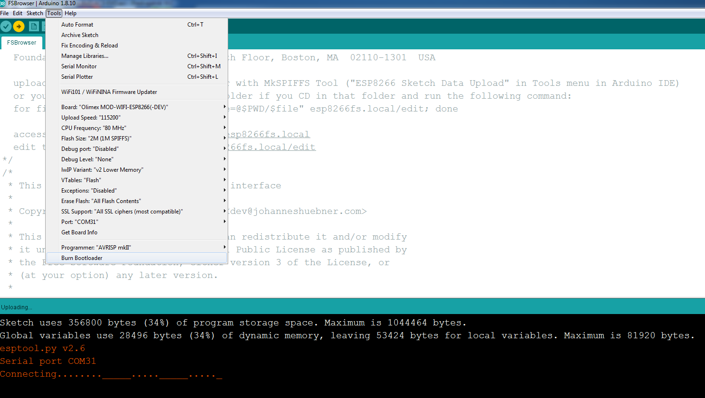This screenshot has height=398, width=705.
Task: Switch to the FSBrowser tab
Action: [22, 43]
